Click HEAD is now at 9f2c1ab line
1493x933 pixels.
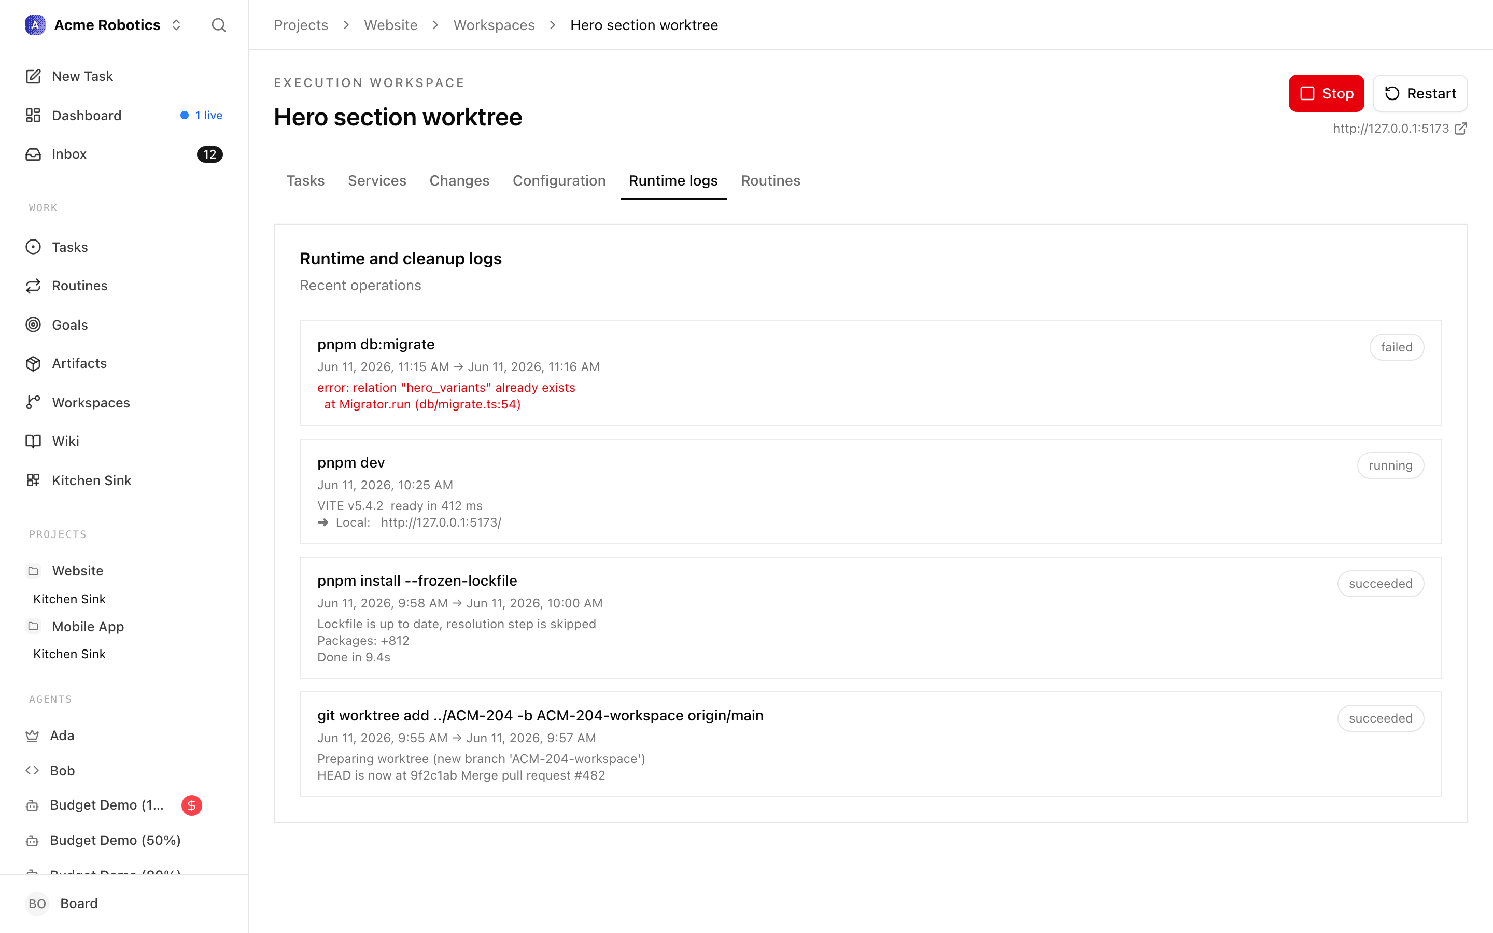coord(461,775)
